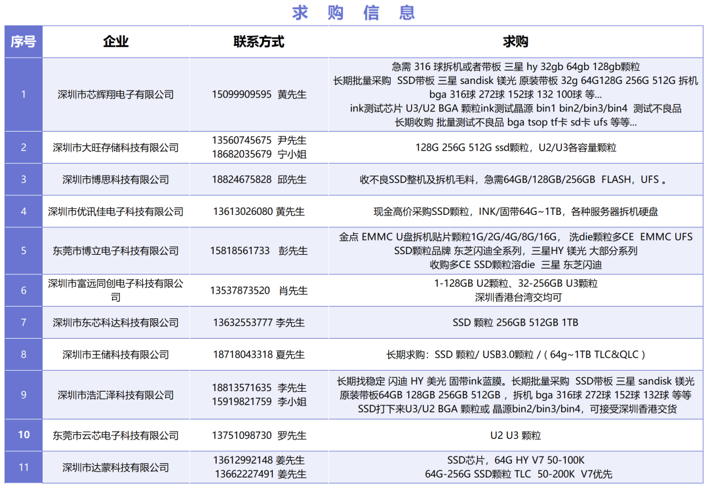Click contact 13662227491 姜先生
Viewport: 708px width, 488px height.
pyautogui.click(x=260, y=474)
